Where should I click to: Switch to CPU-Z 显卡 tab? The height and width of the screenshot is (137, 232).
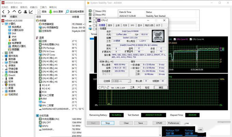[x=140, y=25]
